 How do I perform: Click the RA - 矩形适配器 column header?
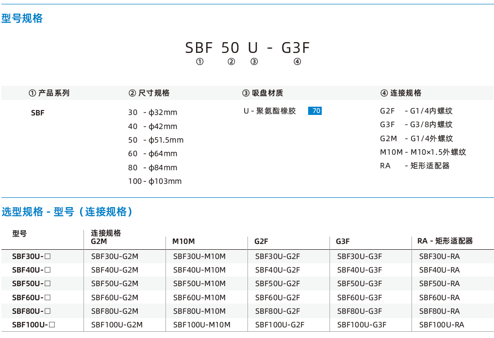click(445, 241)
